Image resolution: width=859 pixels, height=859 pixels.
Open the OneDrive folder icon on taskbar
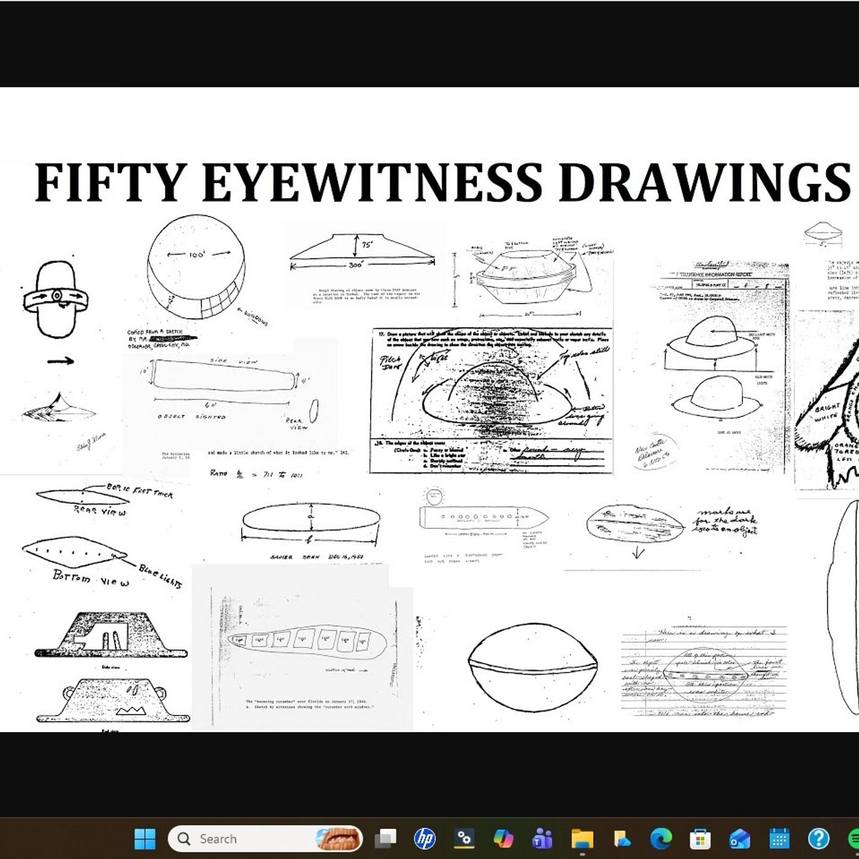pos(622,838)
